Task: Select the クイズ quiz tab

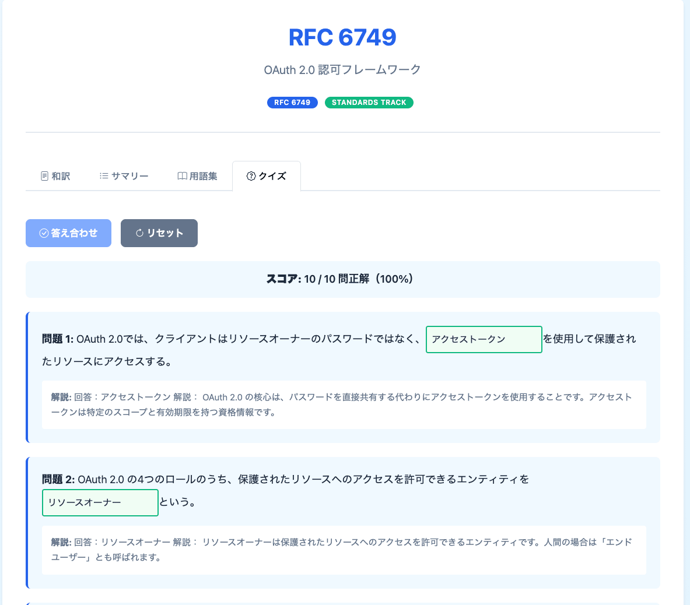Action: click(267, 176)
